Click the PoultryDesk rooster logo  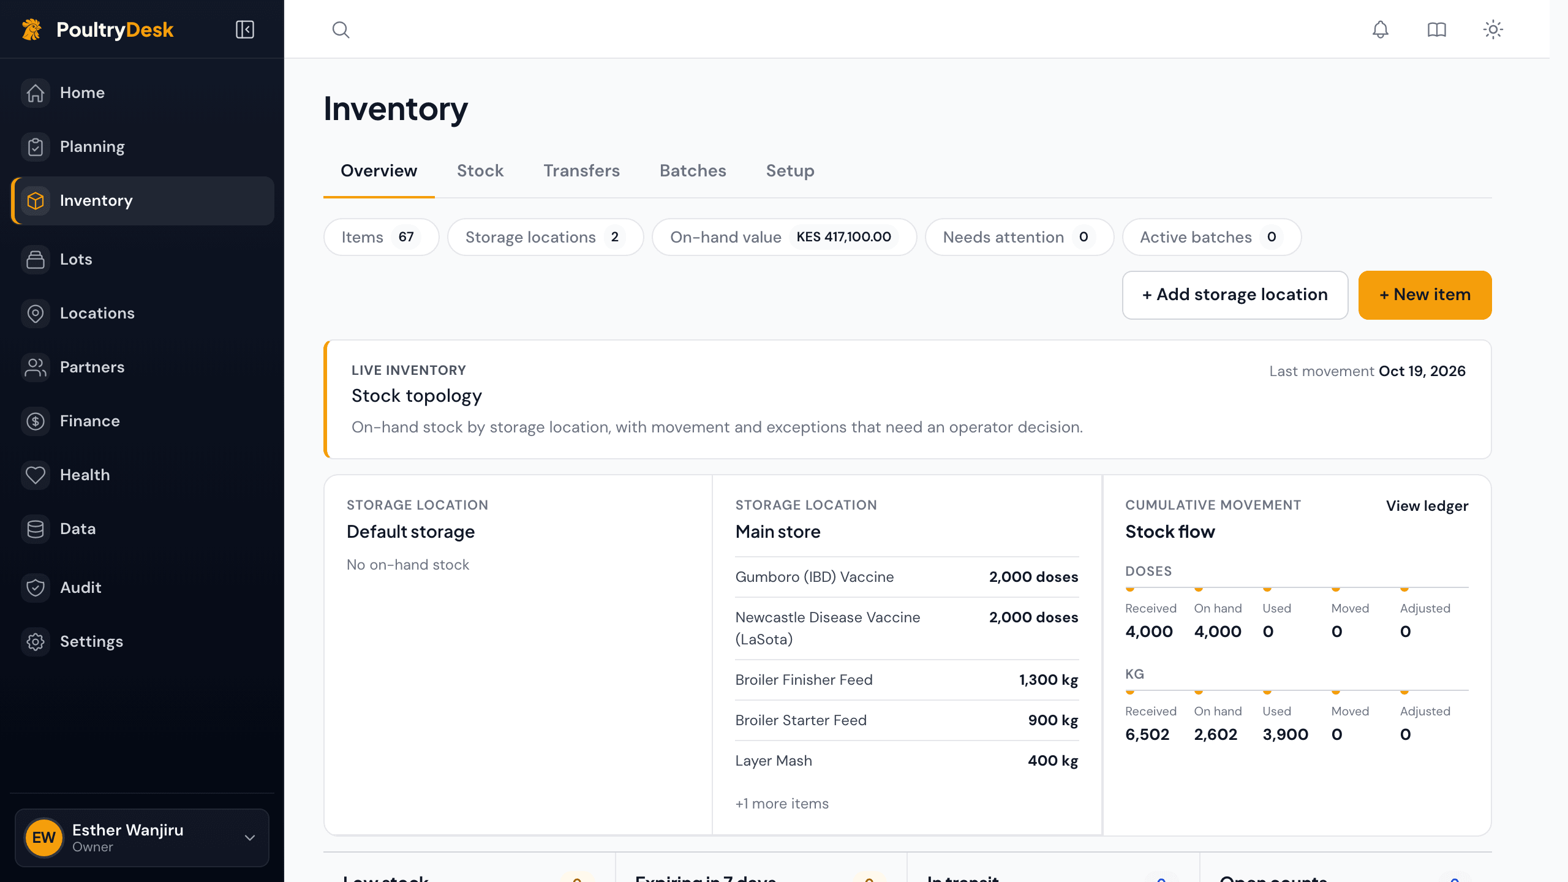32,29
